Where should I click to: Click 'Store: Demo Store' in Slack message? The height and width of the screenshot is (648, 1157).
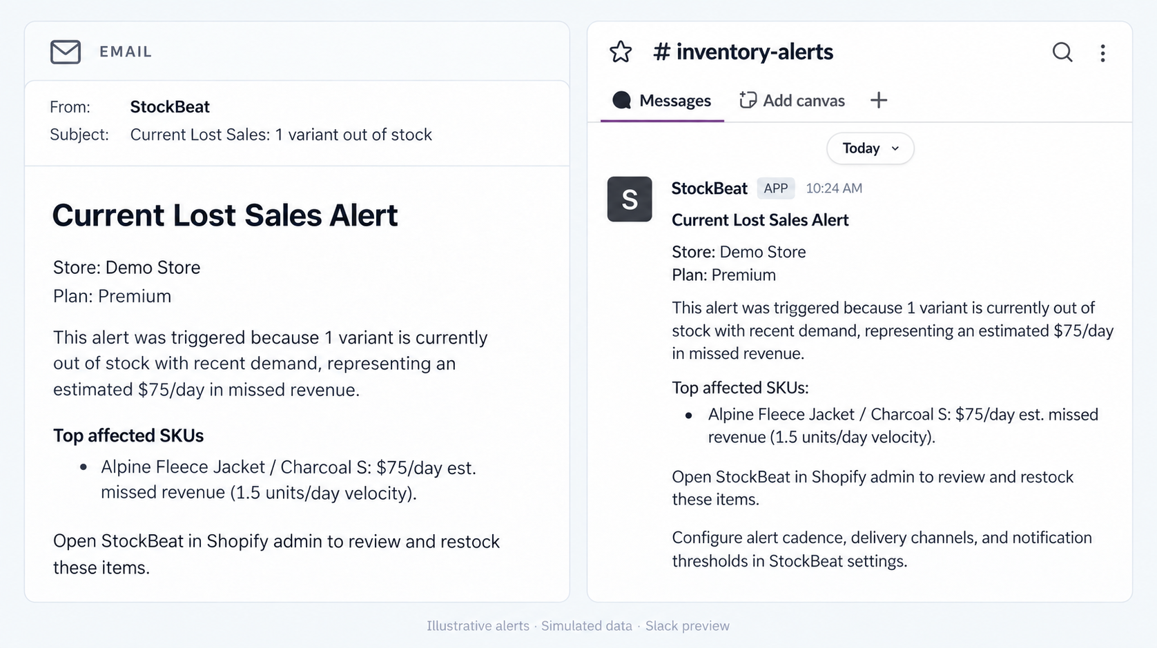(739, 252)
